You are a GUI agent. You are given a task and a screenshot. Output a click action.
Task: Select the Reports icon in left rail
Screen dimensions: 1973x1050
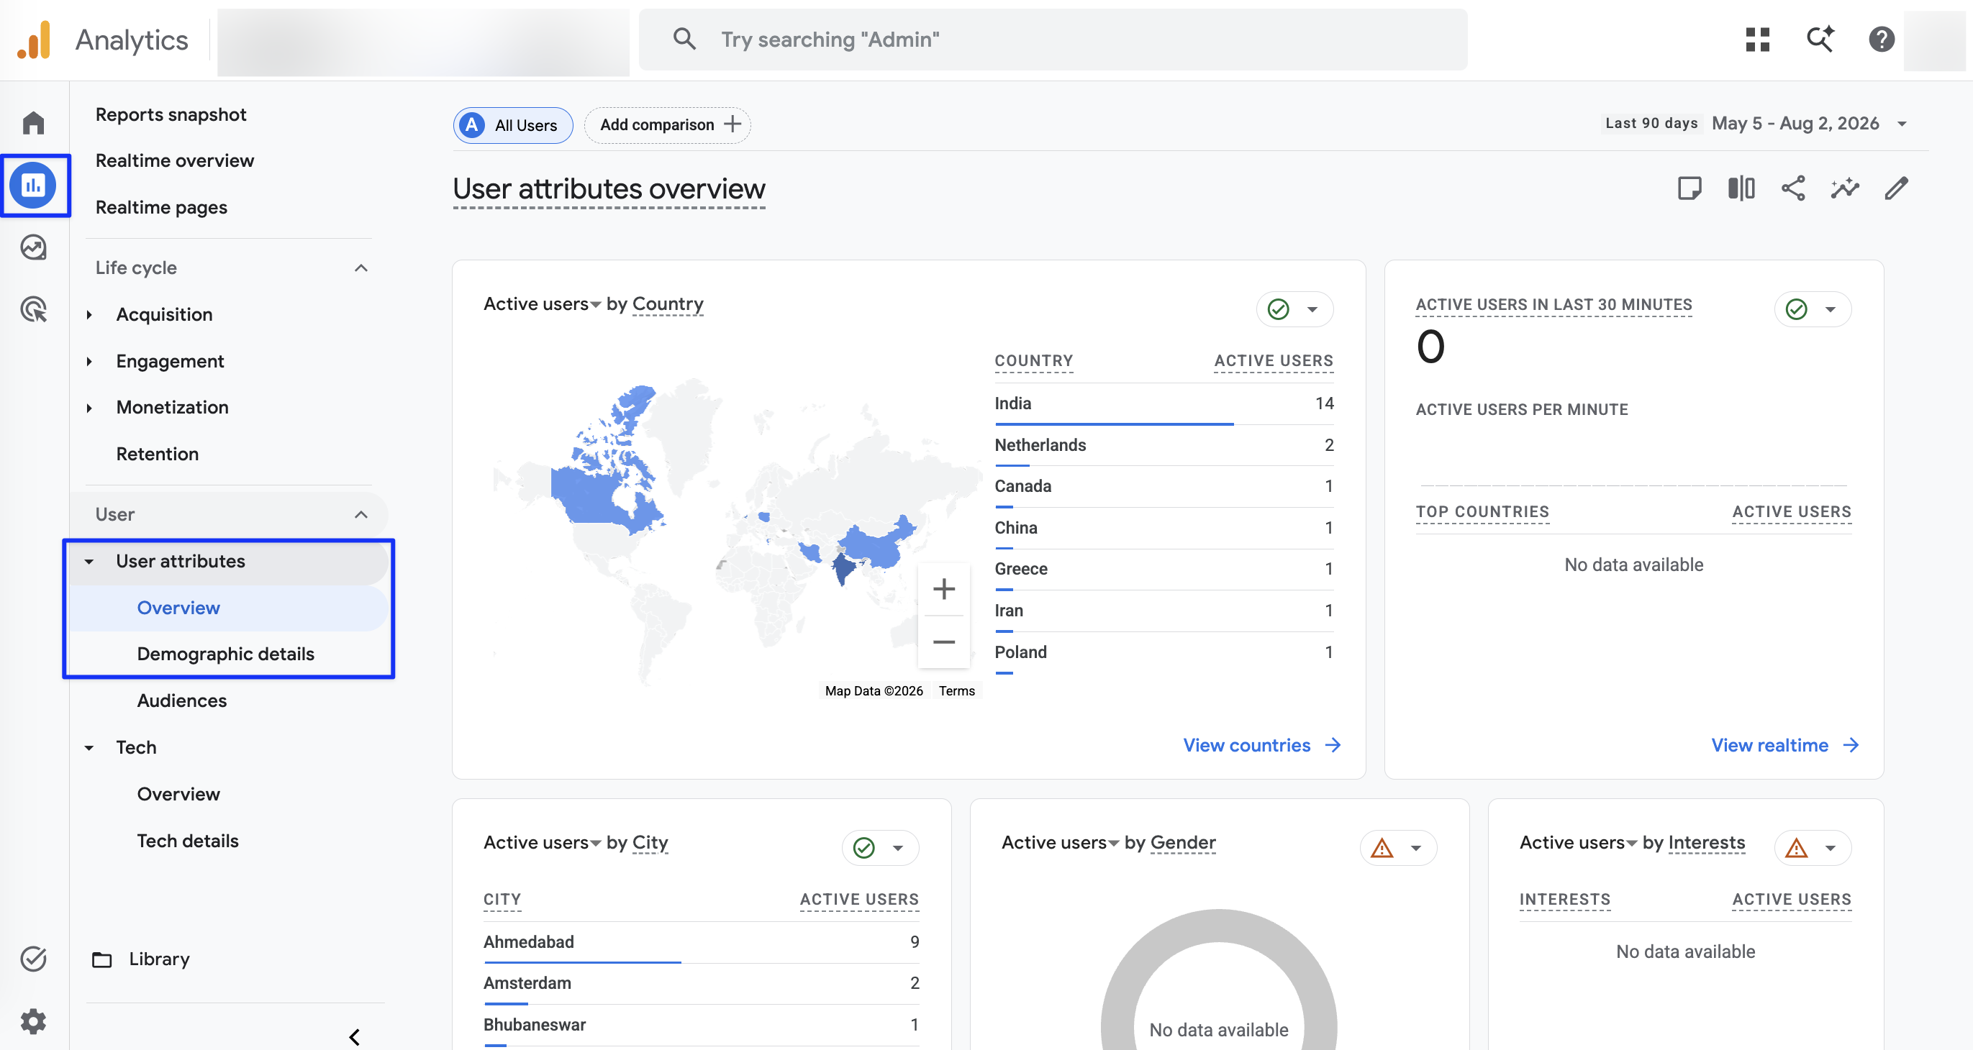[x=34, y=186]
